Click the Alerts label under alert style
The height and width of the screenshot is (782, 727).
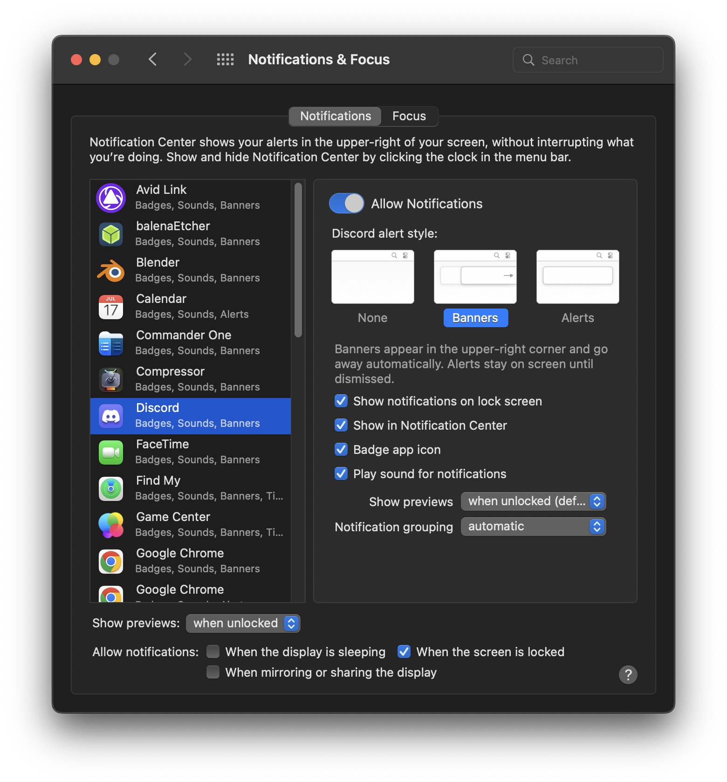578,318
